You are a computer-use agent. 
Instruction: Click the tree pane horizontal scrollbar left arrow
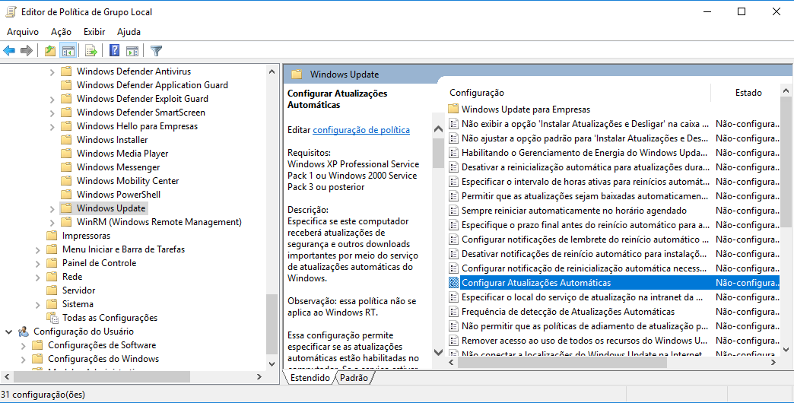click(7, 376)
